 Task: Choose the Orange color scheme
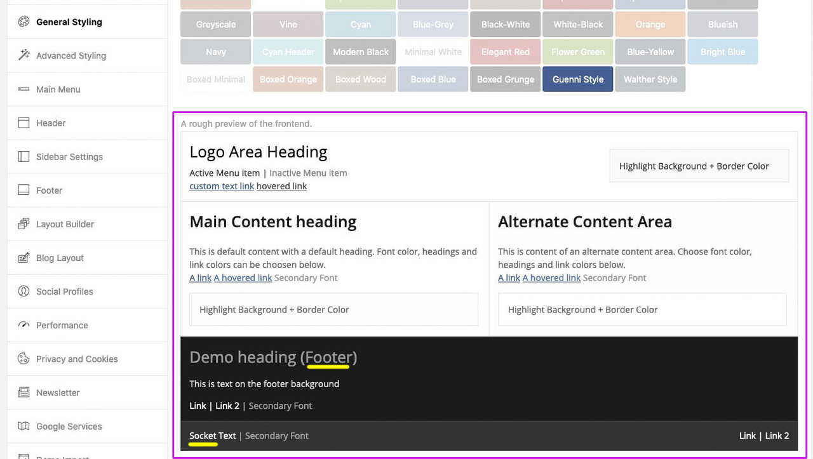tap(650, 24)
